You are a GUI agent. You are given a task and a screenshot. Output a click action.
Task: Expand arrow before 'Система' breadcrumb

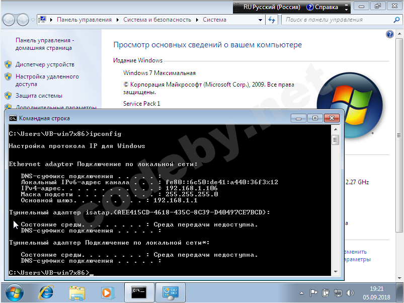[x=197, y=20]
